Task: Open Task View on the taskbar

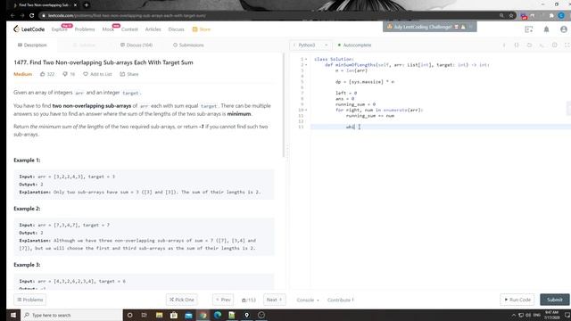Action: click(x=145, y=315)
